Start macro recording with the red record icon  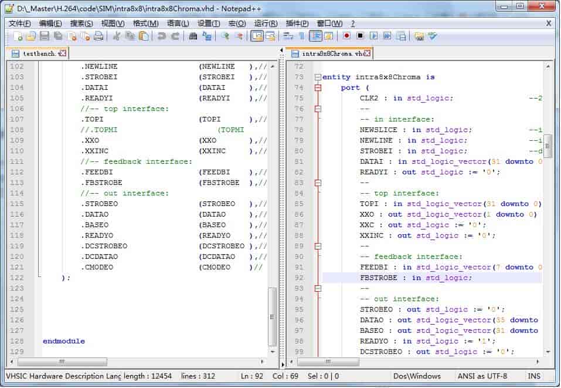(x=346, y=36)
